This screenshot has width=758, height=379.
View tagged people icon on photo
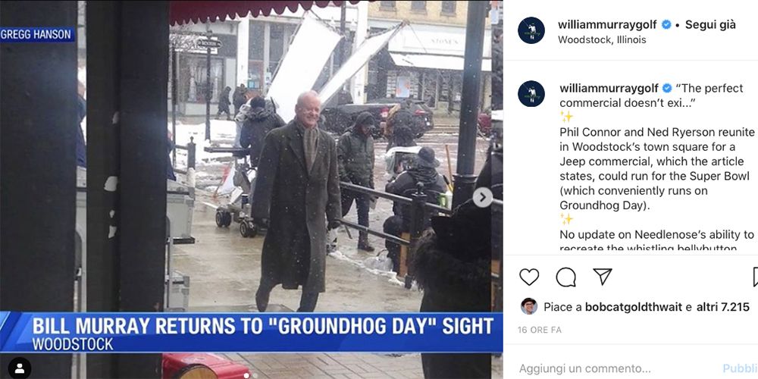click(x=20, y=368)
